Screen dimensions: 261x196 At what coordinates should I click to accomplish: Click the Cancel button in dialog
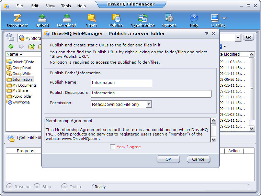pyautogui.click(x=198, y=159)
